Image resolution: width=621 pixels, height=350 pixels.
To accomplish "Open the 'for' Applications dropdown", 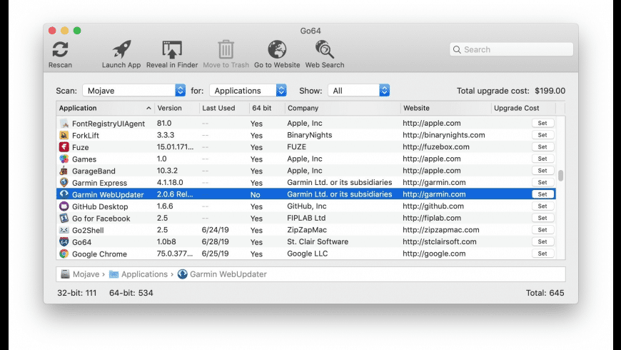I will [248, 91].
